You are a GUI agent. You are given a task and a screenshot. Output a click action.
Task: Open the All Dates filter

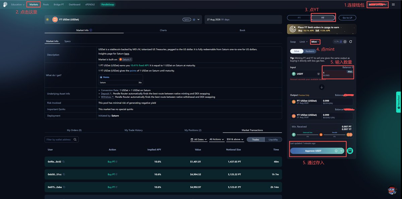click(199, 139)
